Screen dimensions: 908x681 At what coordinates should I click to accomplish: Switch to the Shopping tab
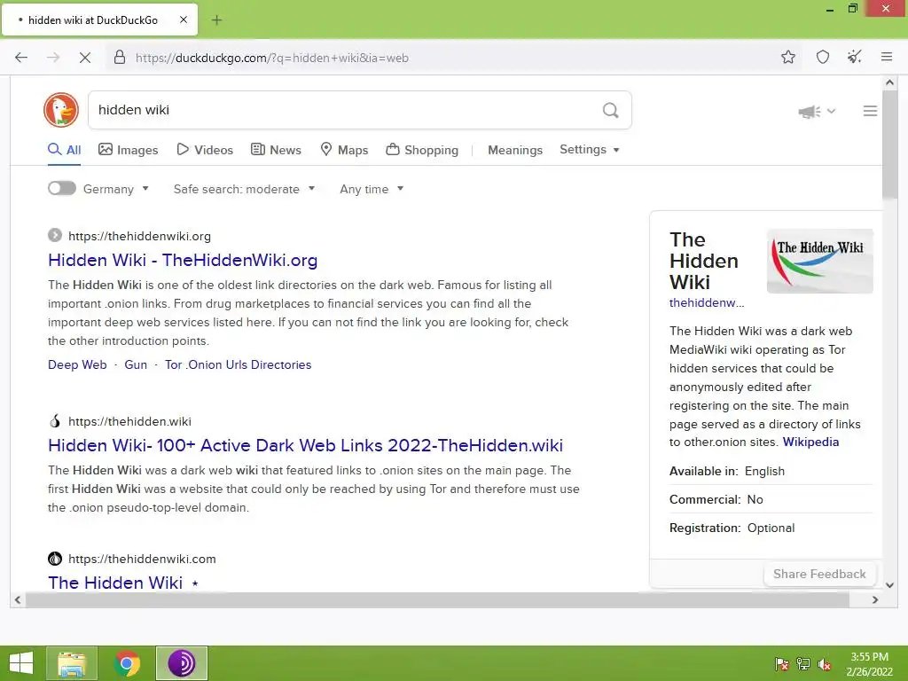pos(422,149)
